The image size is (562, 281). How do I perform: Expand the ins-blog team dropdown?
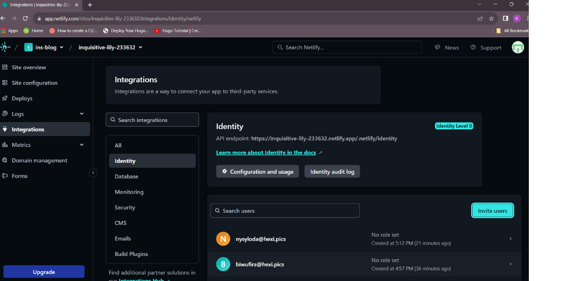point(61,47)
